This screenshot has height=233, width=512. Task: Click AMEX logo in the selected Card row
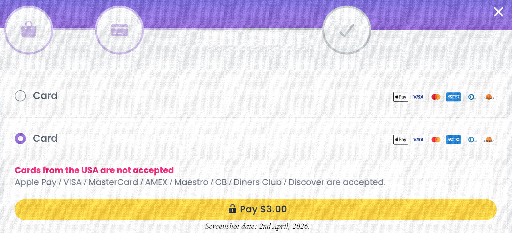click(x=454, y=140)
